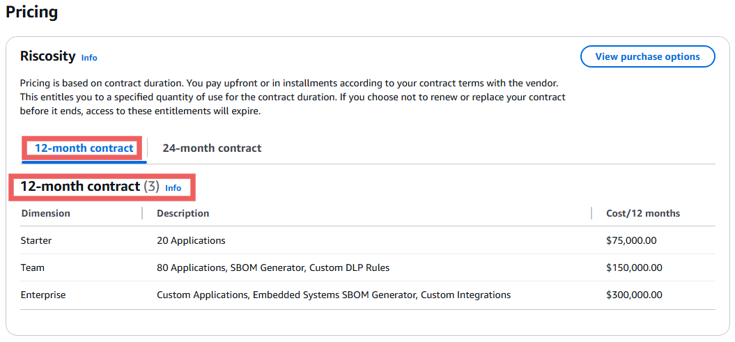Screen dimensions: 735x342
Task: Select the 12-month contract tab
Action: click(x=84, y=148)
